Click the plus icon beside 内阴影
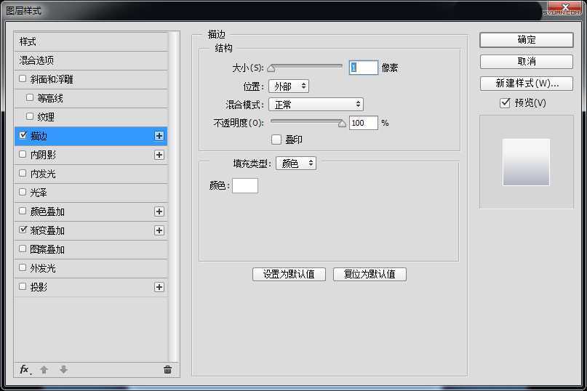The height and width of the screenshot is (391, 587). click(x=159, y=155)
